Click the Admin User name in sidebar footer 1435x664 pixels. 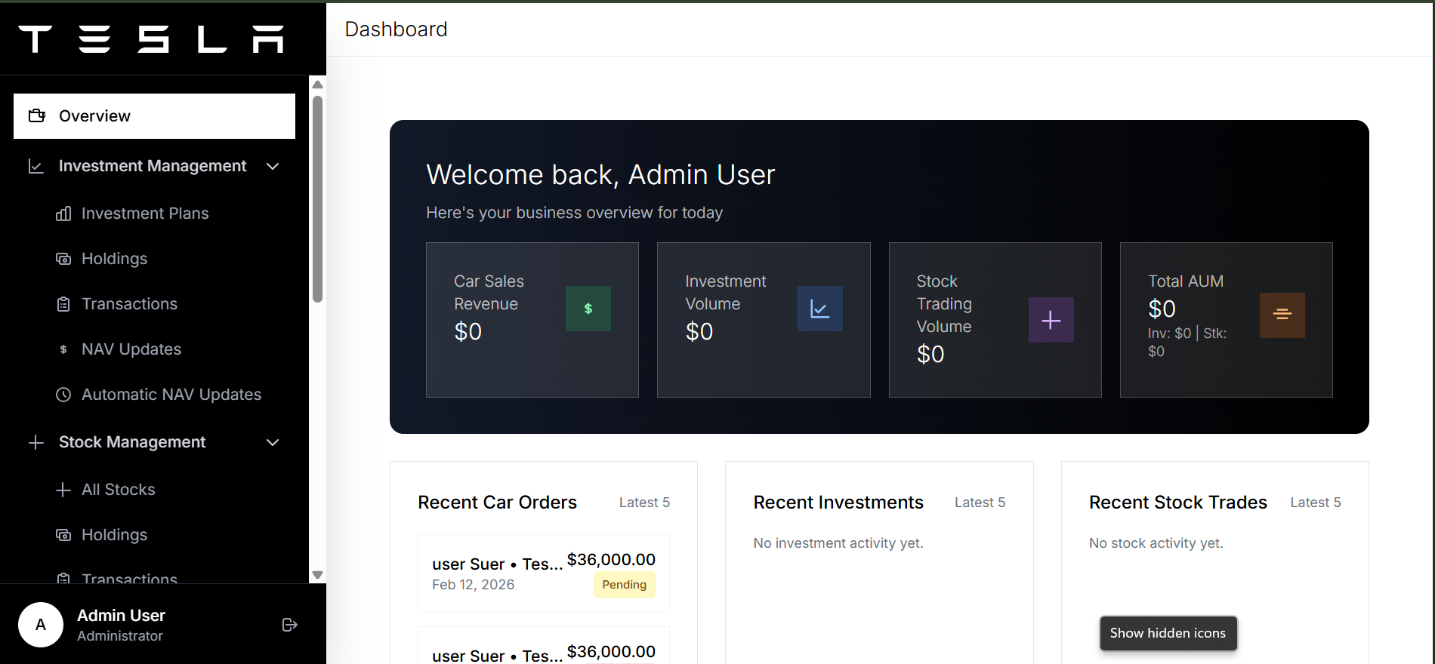[x=122, y=616]
